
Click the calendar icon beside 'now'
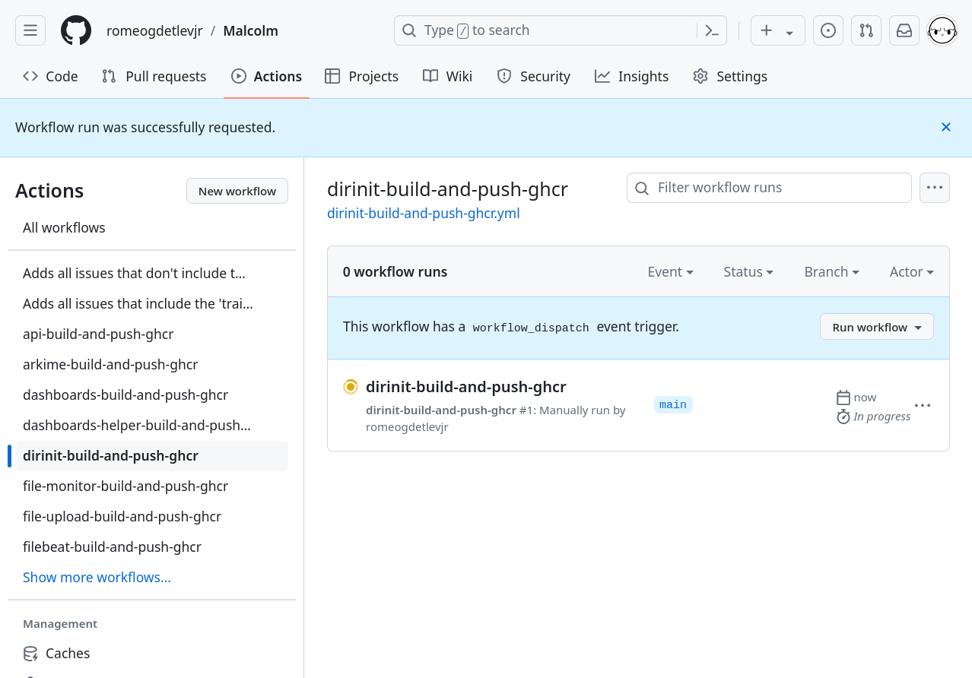[843, 398]
